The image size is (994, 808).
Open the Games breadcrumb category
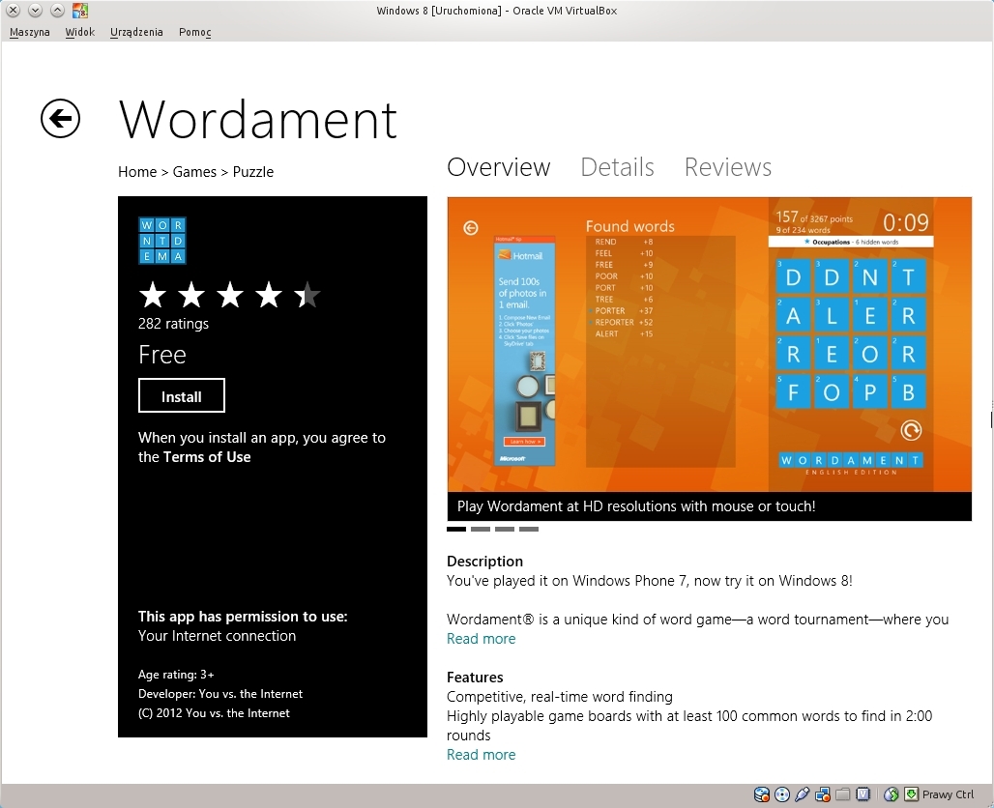click(194, 172)
